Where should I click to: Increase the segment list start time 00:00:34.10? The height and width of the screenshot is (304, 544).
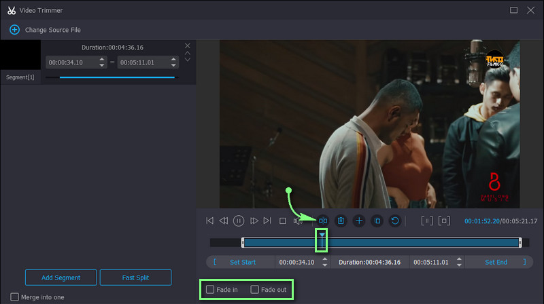pyautogui.click(x=102, y=59)
